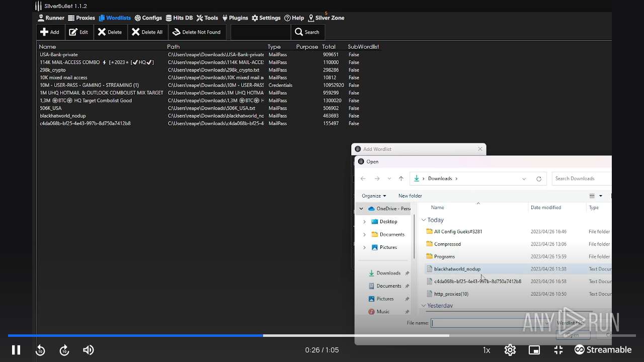Click the Add wordlist button
Image resolution: width=644 pixels, height=362 pixels.
(50, 32)
